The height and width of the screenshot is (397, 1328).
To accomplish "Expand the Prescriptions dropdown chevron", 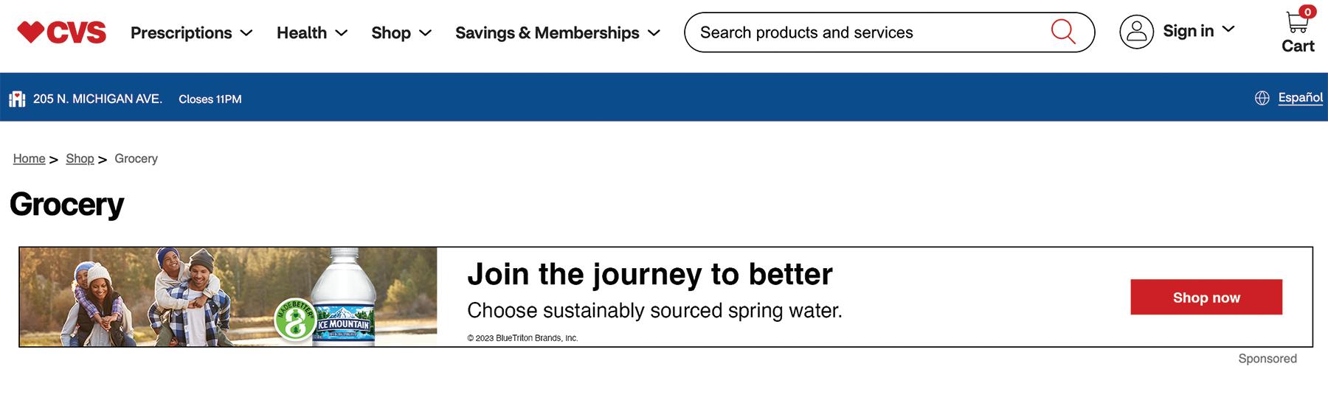I will click(x=247, y=33).
